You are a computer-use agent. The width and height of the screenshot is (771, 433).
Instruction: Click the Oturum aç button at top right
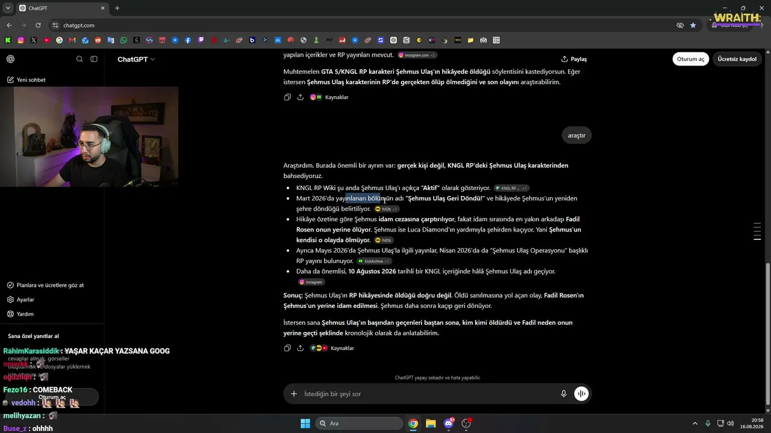coord(691,59)
